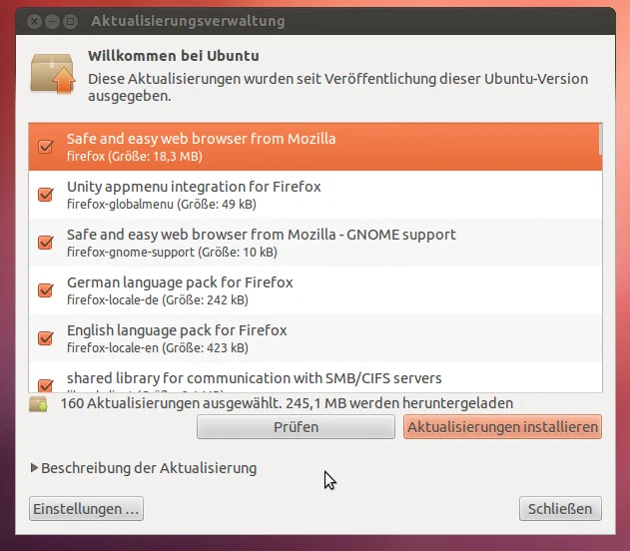Click the small download package status icon
The width and height of the screenshot is (630, 551).
[38, 404]
